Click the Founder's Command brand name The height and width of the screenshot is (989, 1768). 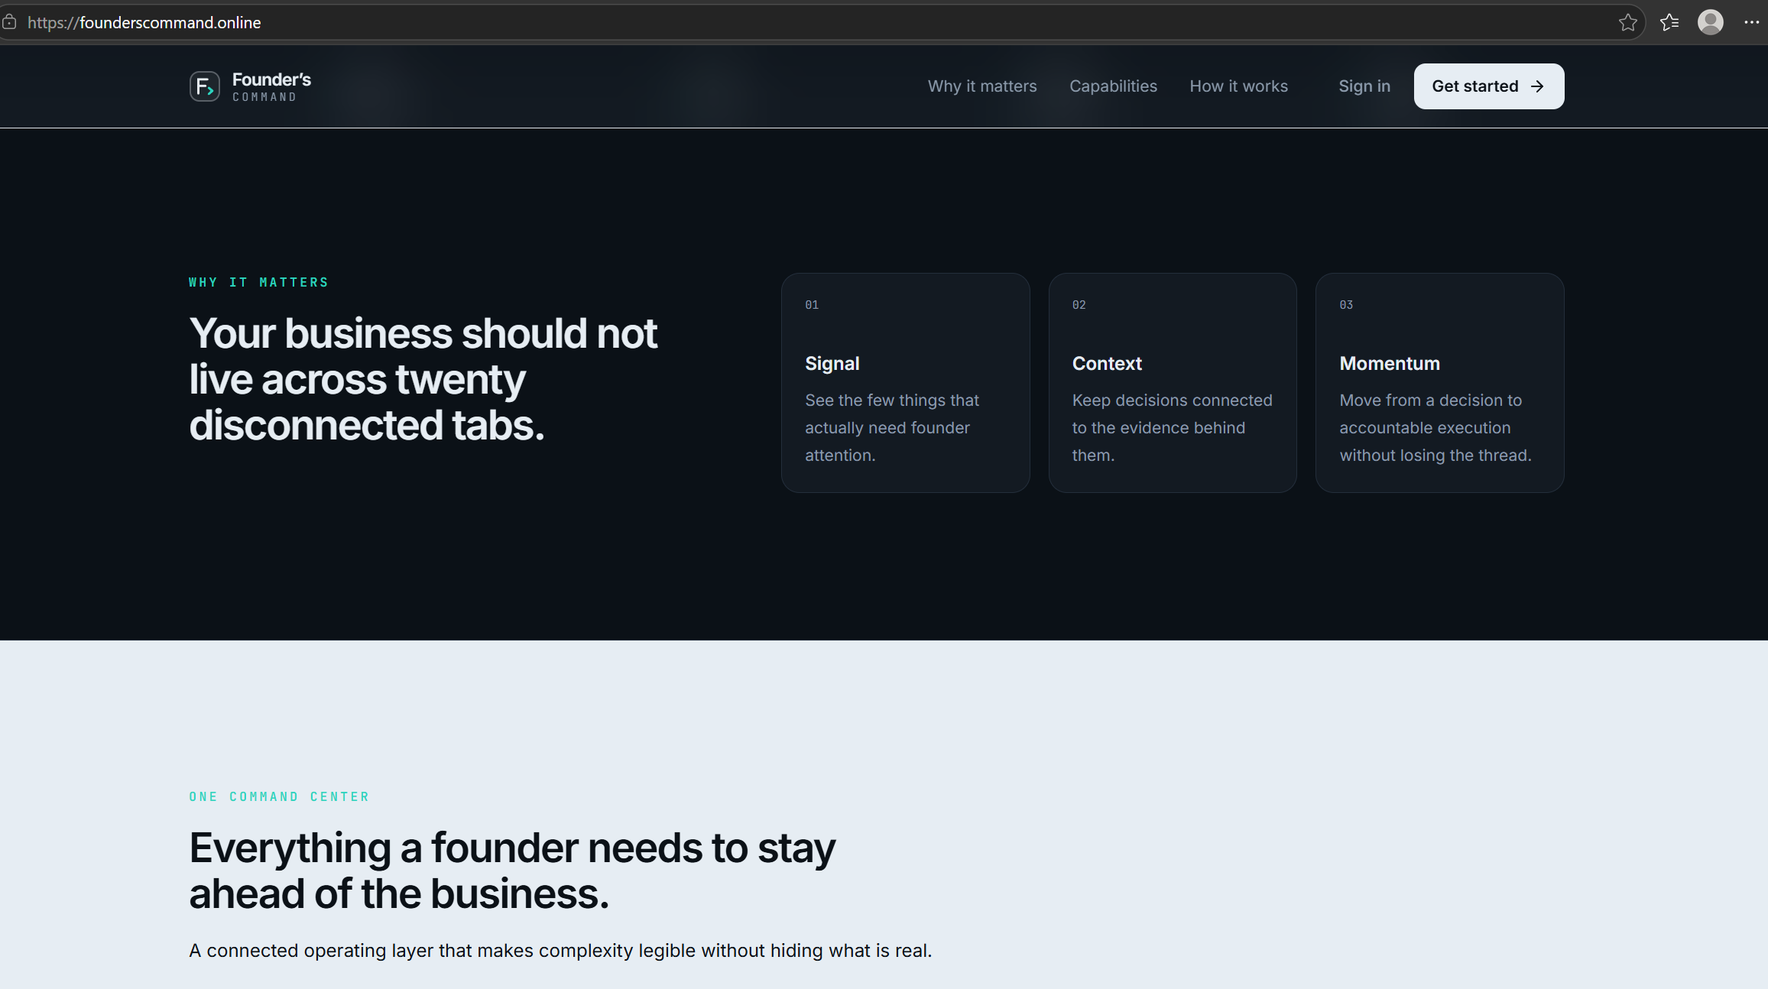271,86
